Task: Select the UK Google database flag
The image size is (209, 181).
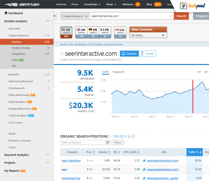Action: click(x=82, y=33)
